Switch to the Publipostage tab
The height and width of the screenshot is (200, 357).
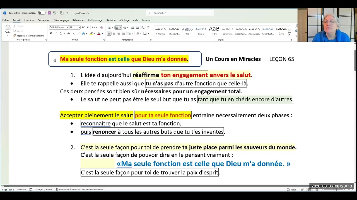(x=95, y=20)
